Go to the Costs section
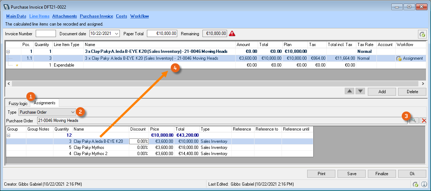The image size is (431, 191). click(121, 16)
